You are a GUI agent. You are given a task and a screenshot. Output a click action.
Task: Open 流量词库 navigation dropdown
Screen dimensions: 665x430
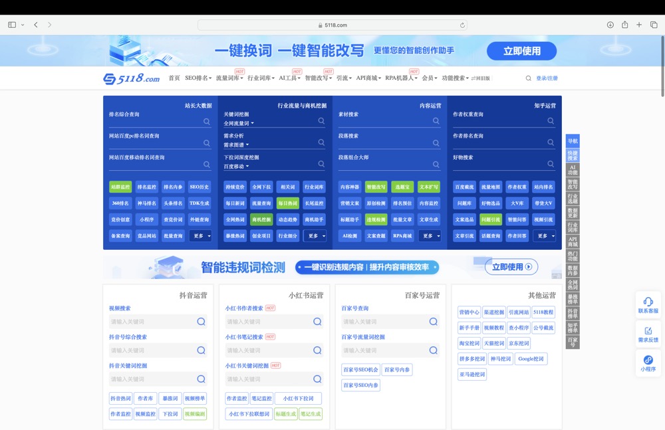pos(229,78)
